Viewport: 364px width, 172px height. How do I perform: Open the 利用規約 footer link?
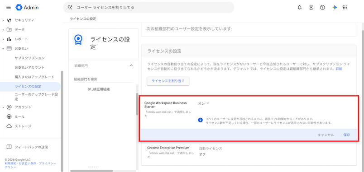click(11, 163)
